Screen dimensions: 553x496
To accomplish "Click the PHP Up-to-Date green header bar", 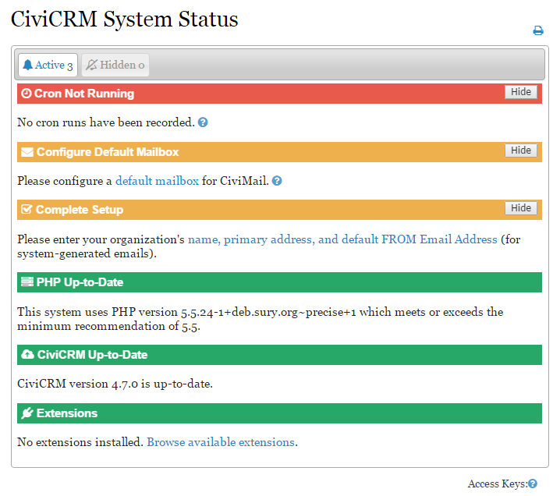I will 312,282.
